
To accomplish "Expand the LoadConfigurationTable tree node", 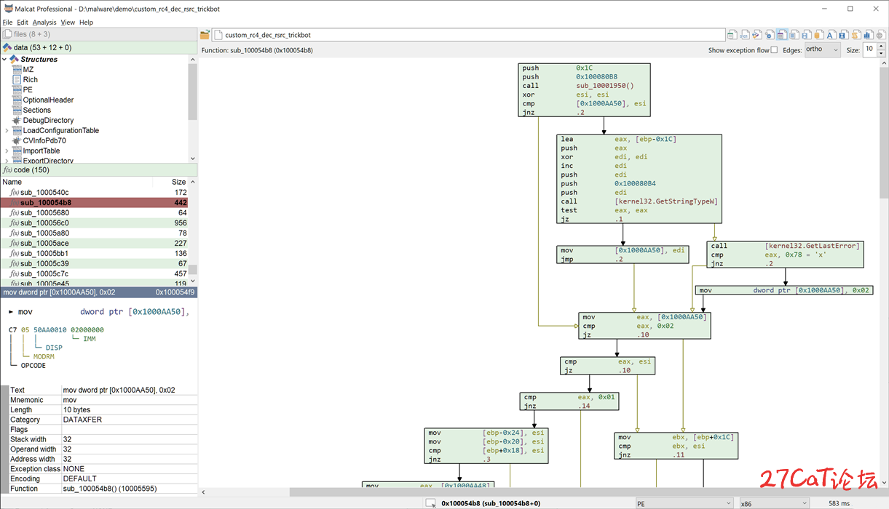I will (7, 131).
